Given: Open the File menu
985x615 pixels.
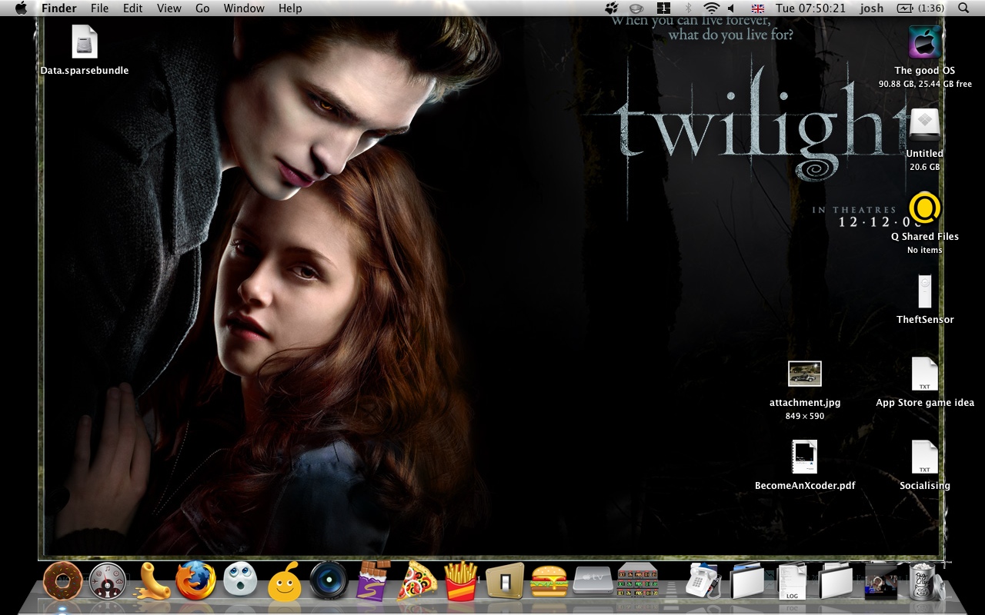Looking at the screenshot, I should pos(99,8).
